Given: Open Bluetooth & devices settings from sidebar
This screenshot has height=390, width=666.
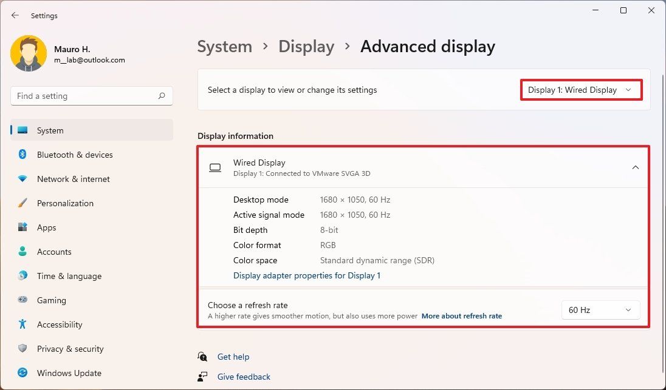Looking at the screenshot, I should [x=74, y=155].
